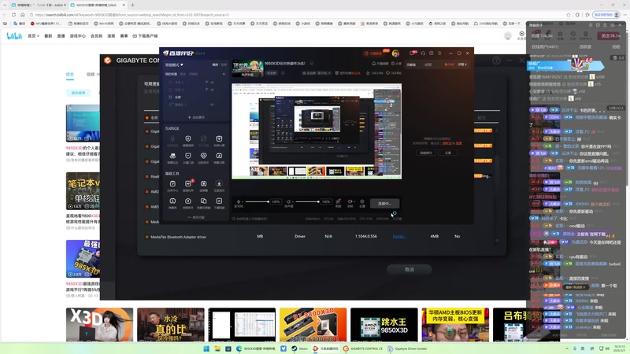
Task: Expand the 首页 dropdown in bilibili navigation
Action: coord(33,35)
